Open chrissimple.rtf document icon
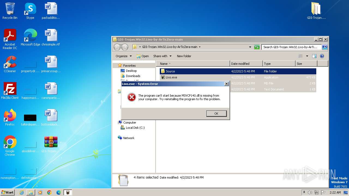This screenshot has height=196, width=349. coord(51,38)
